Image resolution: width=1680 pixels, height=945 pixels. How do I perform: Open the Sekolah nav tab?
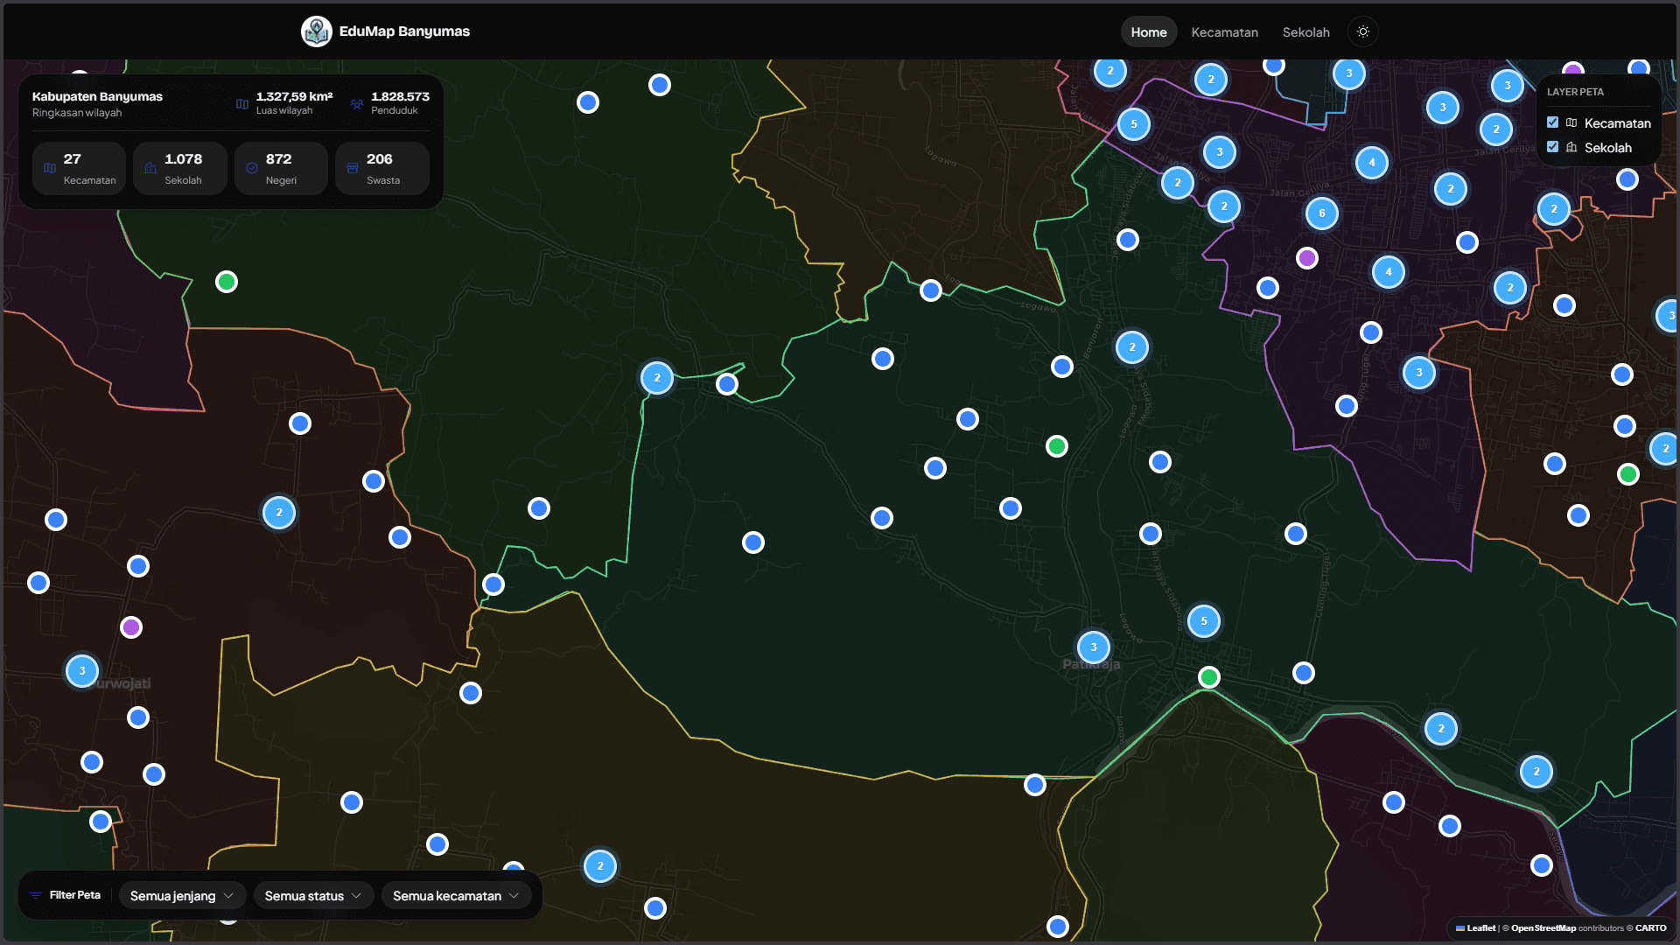(1305, 31)
